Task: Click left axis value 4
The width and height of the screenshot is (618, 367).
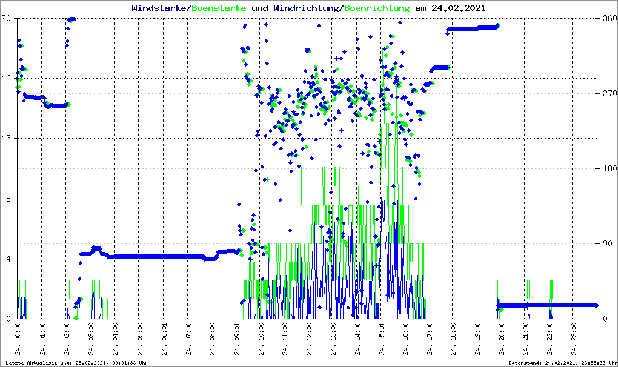Action: point(8,259)
